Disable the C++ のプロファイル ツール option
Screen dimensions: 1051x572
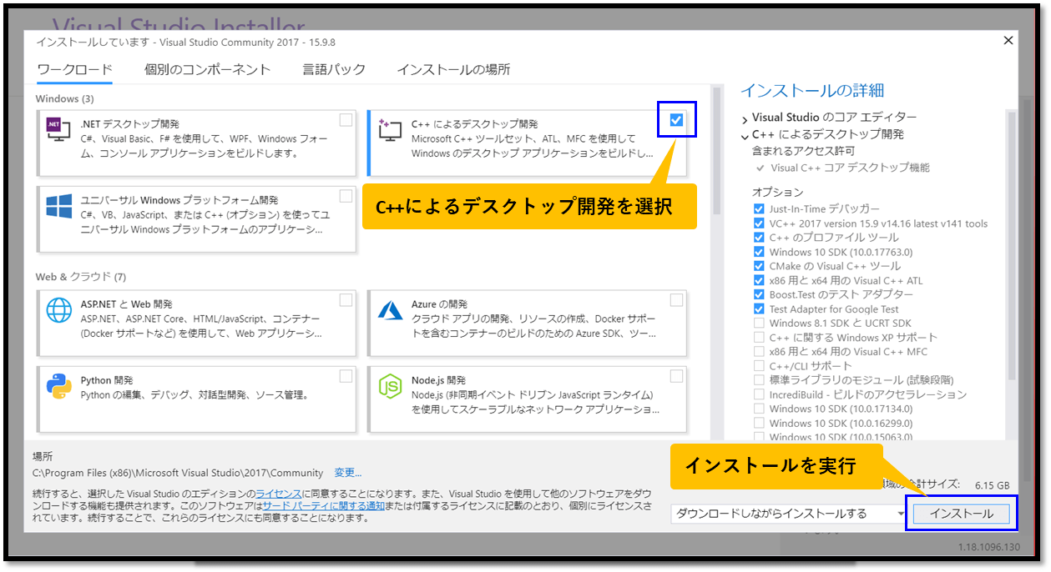tap(759, 238)
